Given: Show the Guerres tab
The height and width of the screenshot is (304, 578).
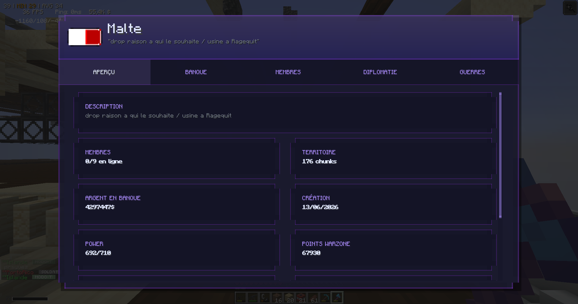Looking at the screenshot, I should (x=472, y=72).
